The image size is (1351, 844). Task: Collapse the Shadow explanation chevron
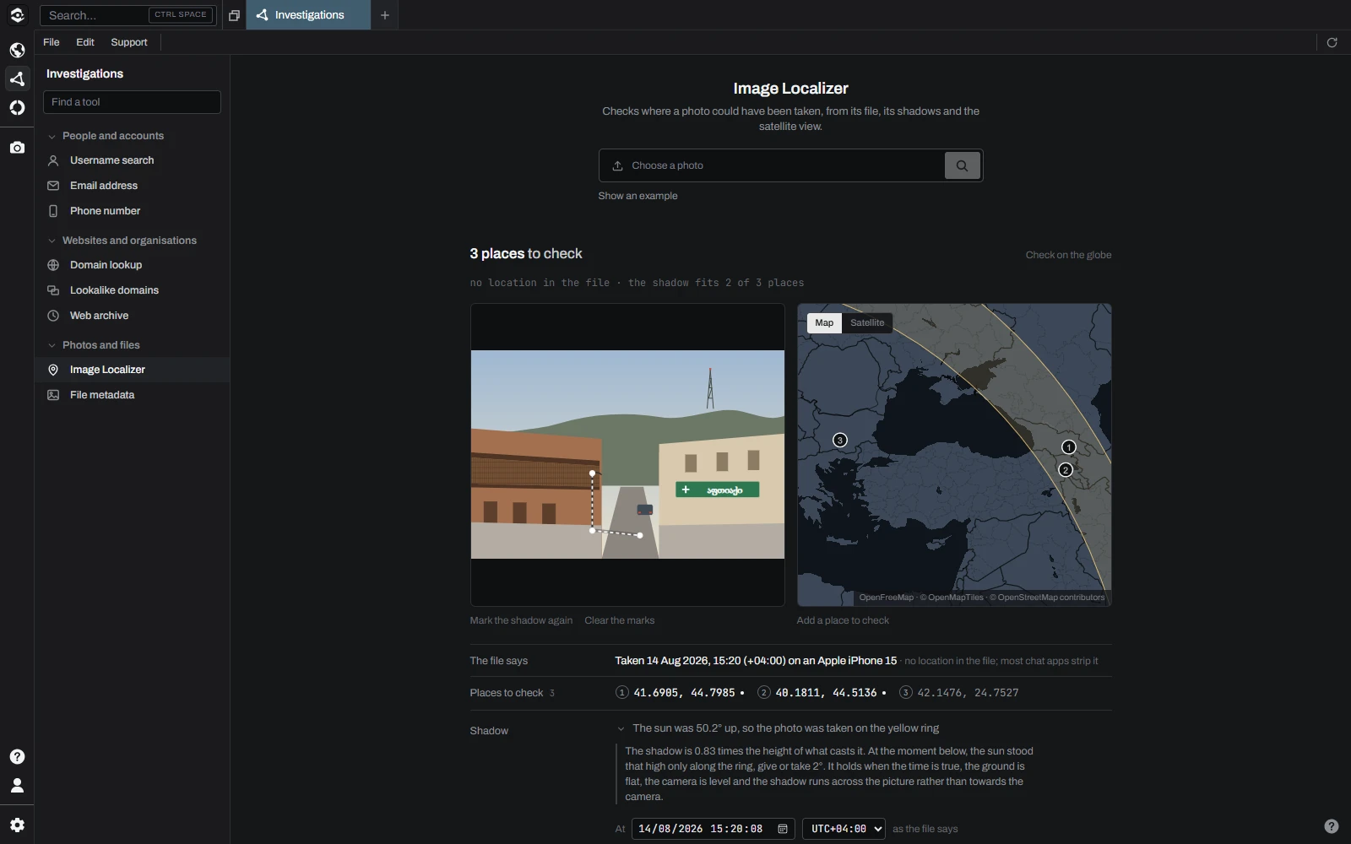(621, 728)
